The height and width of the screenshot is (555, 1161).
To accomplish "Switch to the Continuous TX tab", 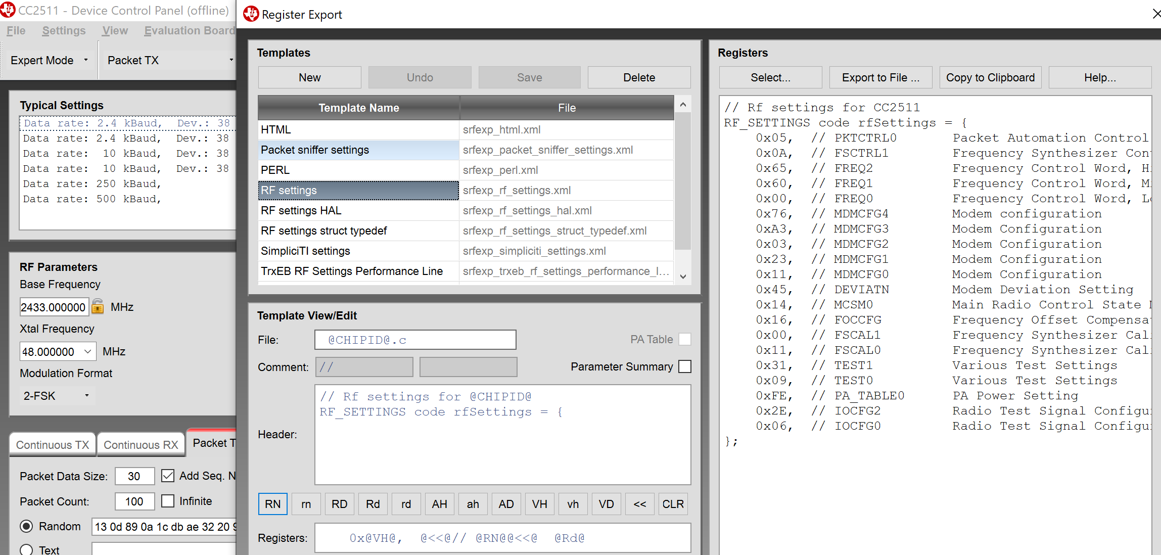I will [53, 445].
